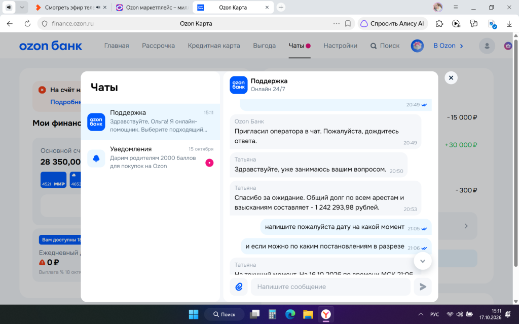519x324 pixels.
Task: Jump to latest messages with down chevron
Action: (x=423, y=261)
